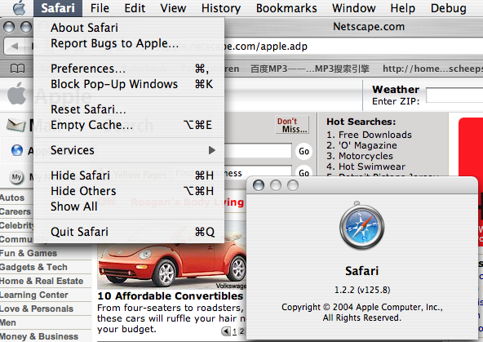The image size is (483, 342).
Task: Open Love & Personals channel
Action: click(x=37, y=309)
